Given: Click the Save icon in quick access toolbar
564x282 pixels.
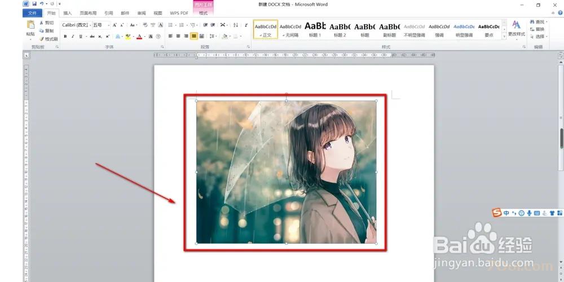Looking at the screenshot, I should [34, 4].
